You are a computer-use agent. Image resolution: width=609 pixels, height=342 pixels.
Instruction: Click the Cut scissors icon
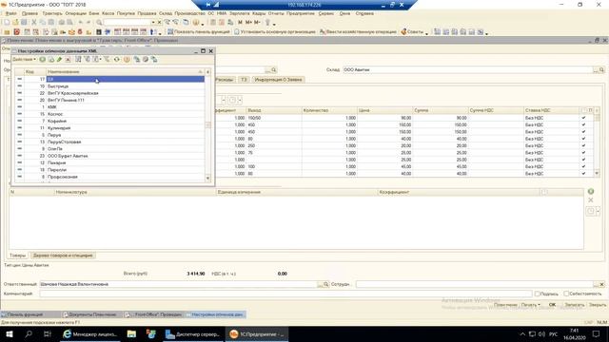[34, 23]
